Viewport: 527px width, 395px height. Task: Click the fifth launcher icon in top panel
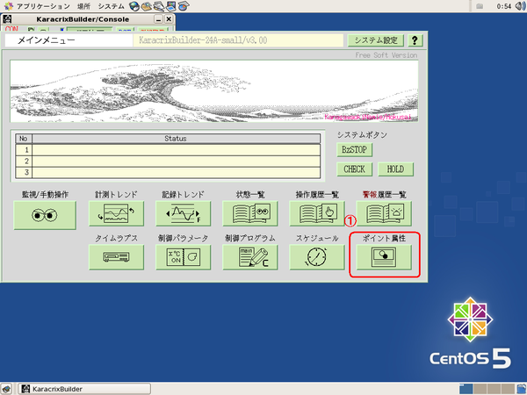[184, 6]
